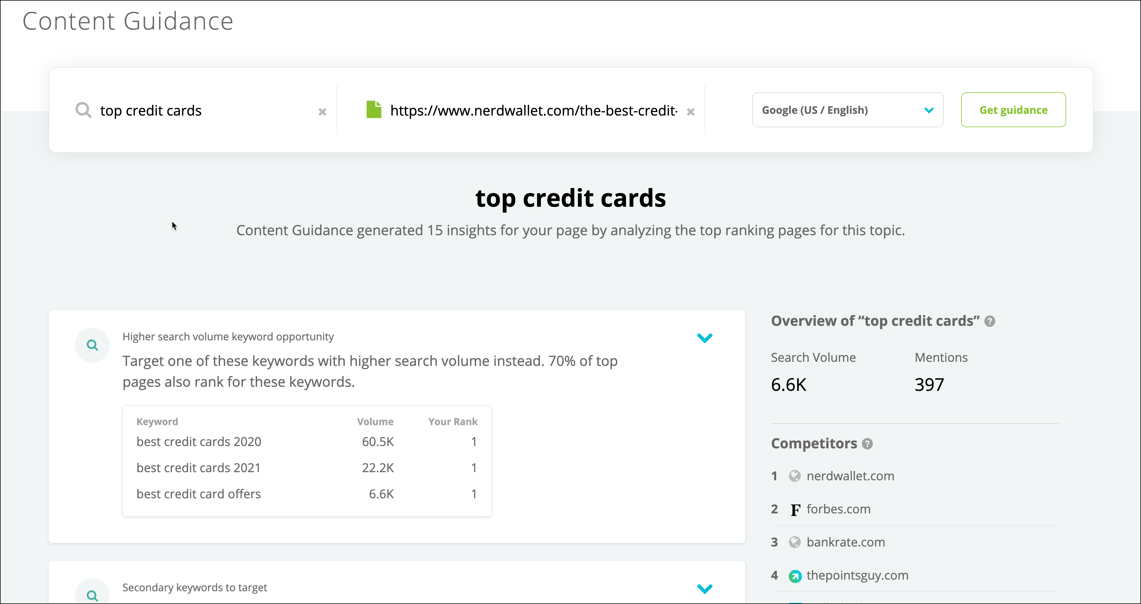Click the Content Guidance page title
Image resolution: width=1141 pixels, height=604 pixels.
click(128, 21)
